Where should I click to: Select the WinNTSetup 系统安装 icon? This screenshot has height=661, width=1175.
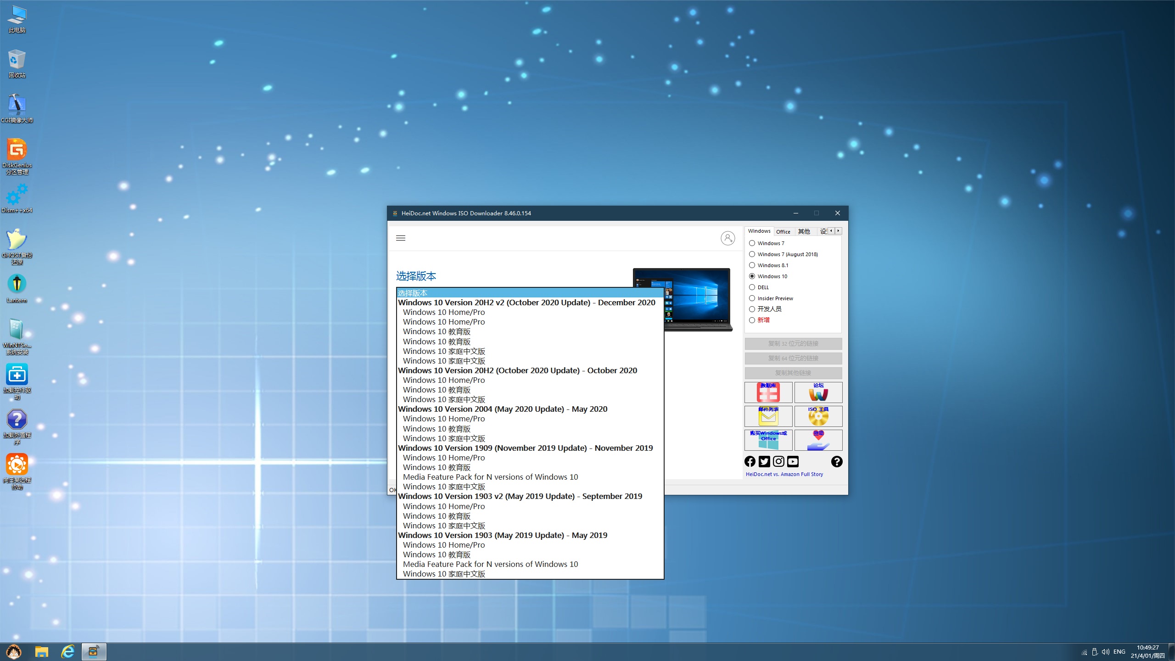click(17, 337)
